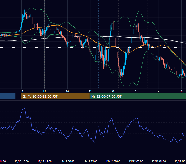Click the 12/12 22:00 date label
This screenshot has height=164, width=186.
(x=90, y=161)
